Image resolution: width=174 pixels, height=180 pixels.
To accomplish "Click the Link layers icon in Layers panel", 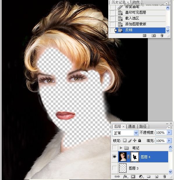I will (117, 177).
